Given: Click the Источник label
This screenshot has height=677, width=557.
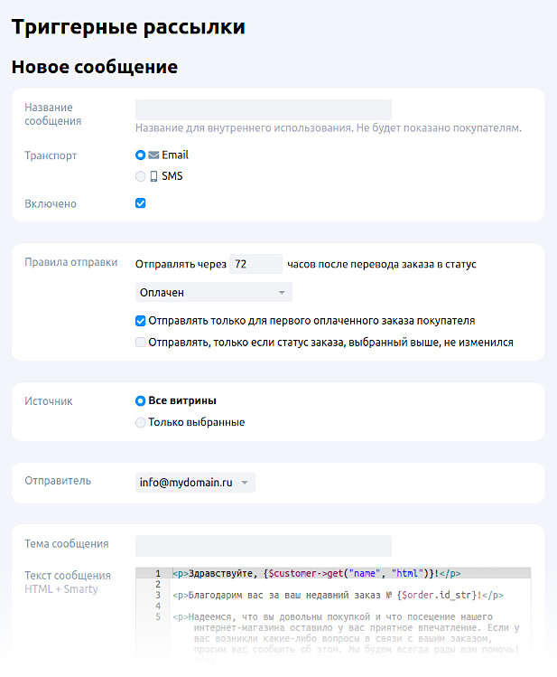Looking at the screenshot, I should click(x=48, y=401).
